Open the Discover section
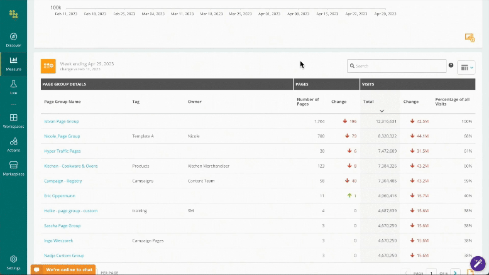This screenshot has width=489, height=275. (13, 40)
